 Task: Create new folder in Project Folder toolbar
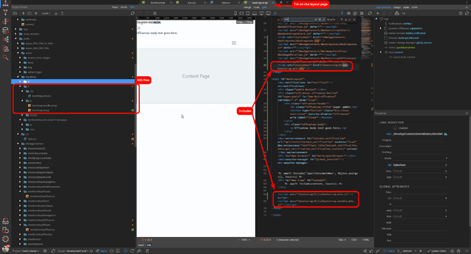(x=29, y=13)
